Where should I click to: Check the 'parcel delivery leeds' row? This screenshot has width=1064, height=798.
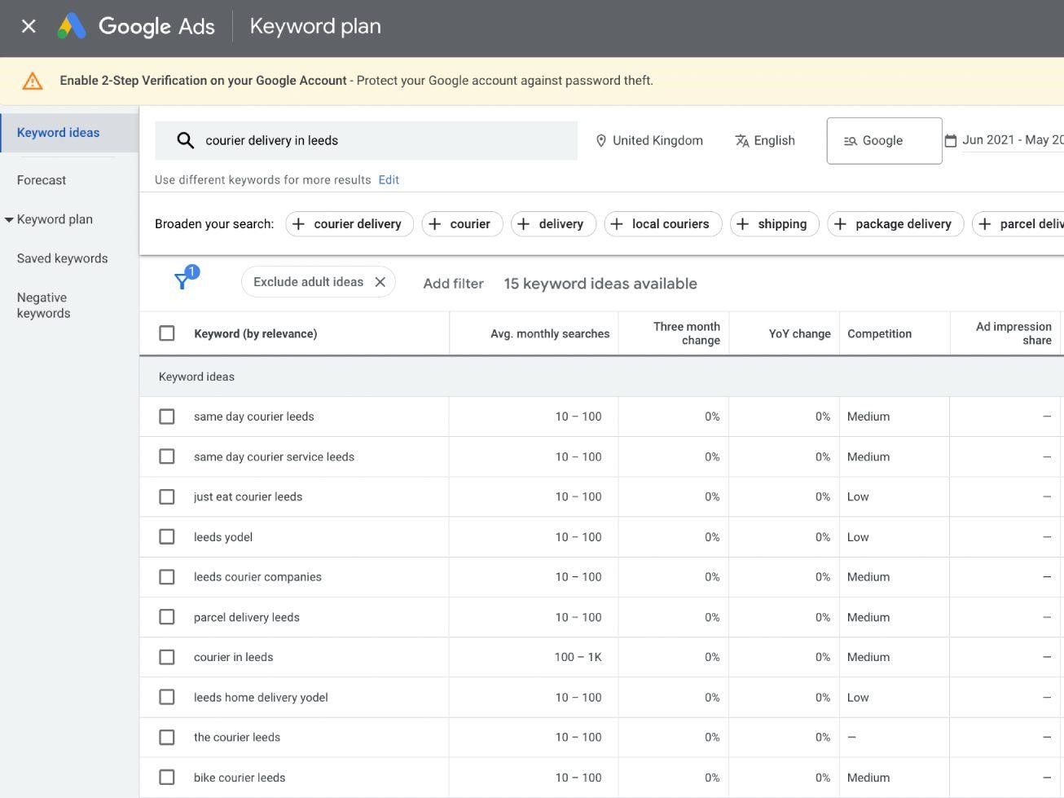167,617
